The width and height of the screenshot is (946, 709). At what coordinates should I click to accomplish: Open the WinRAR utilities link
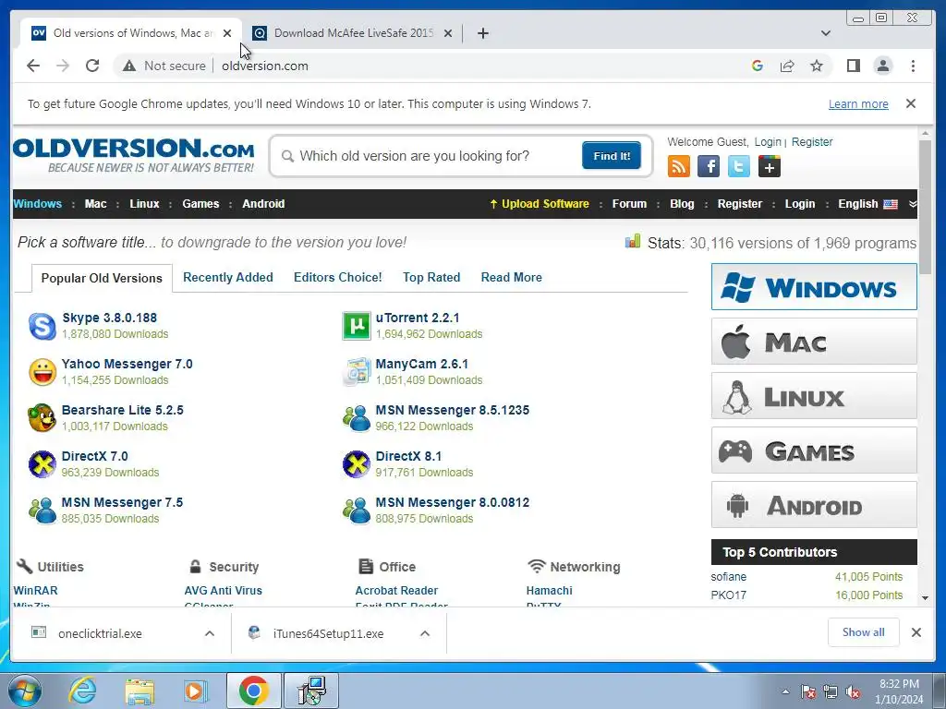click(x=36, y=590)
